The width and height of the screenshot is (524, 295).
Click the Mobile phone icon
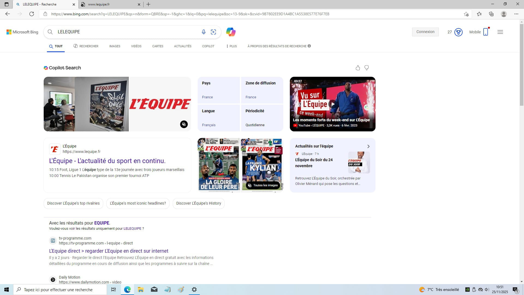pos(486,32)
